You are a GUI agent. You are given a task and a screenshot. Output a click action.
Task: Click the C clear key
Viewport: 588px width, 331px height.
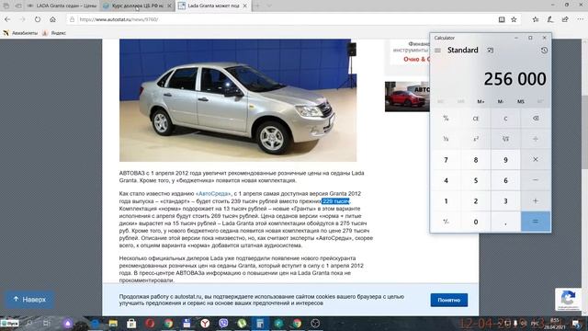pos(505,119)
